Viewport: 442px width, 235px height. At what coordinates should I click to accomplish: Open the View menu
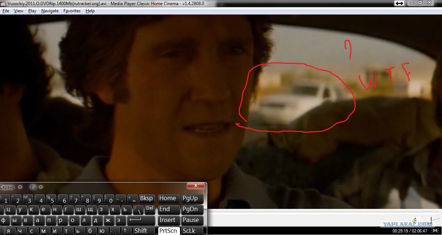coord(19,11)
